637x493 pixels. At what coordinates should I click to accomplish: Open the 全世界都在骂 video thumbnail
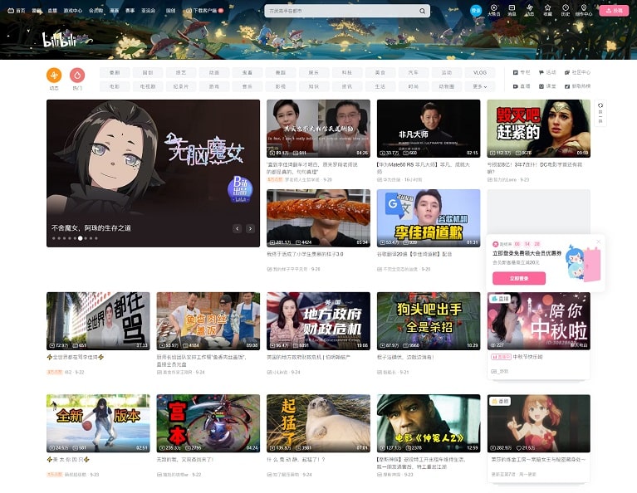(x=98, y=321)
